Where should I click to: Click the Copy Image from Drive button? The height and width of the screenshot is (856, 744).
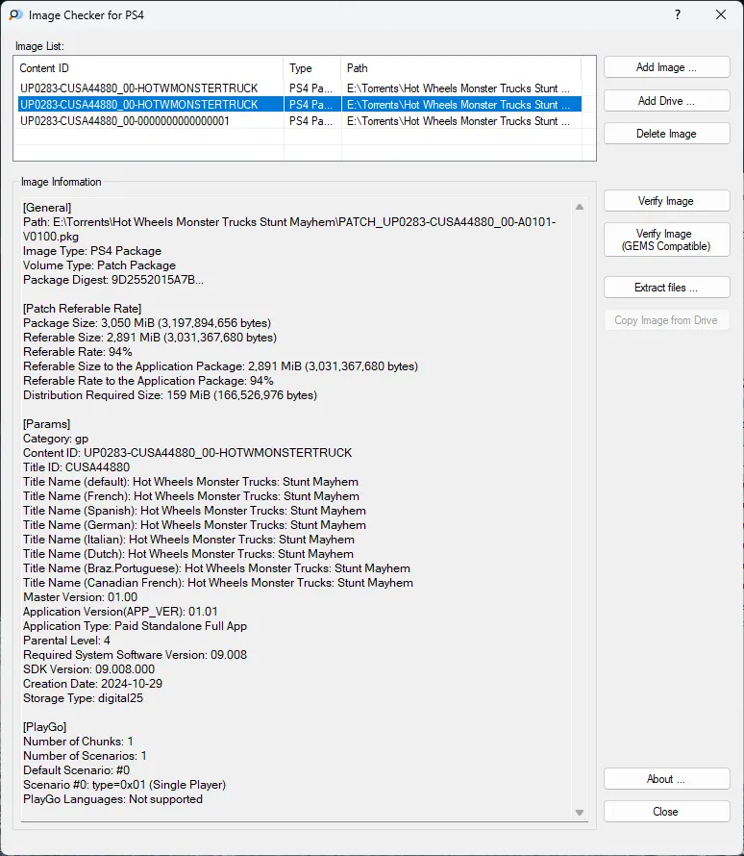tap(666, 320)
